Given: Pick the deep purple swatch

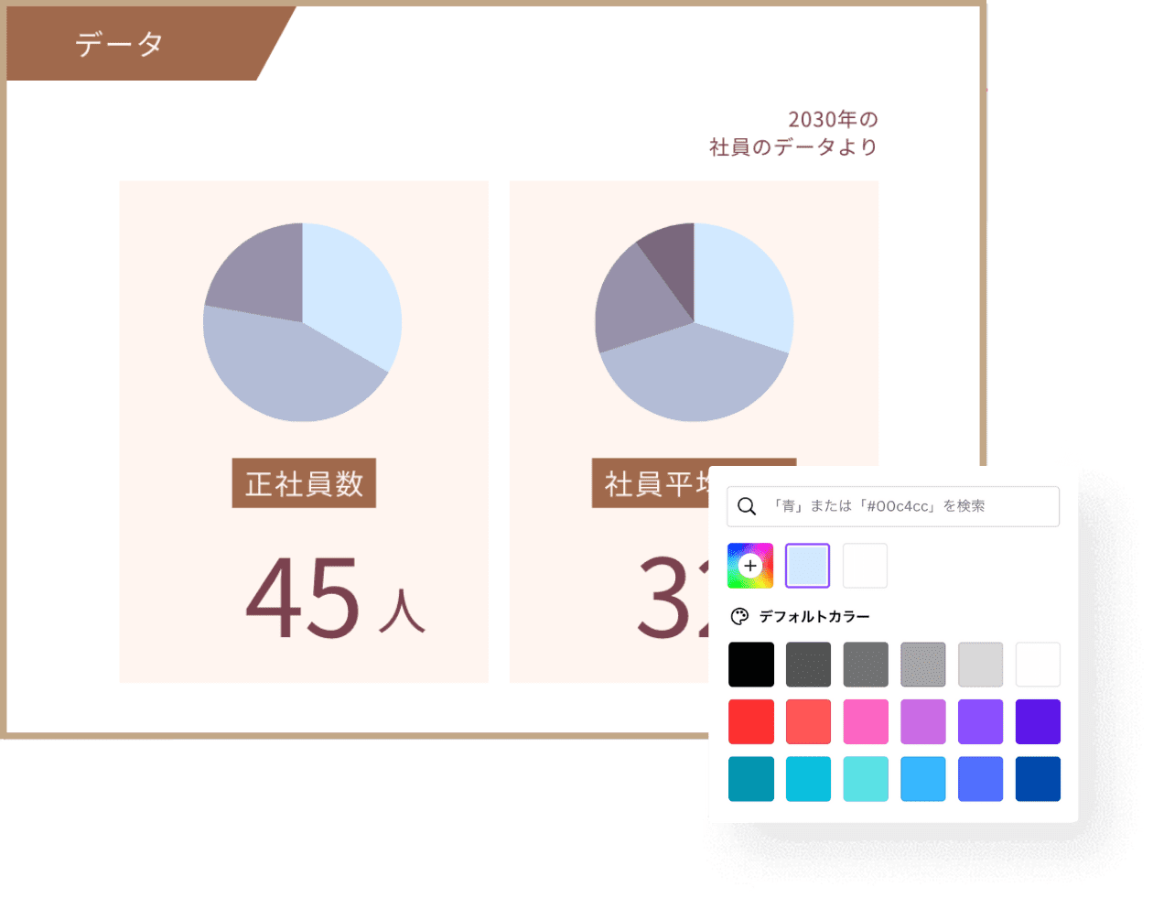Looking at the screenshot, I should (1038, 721).
